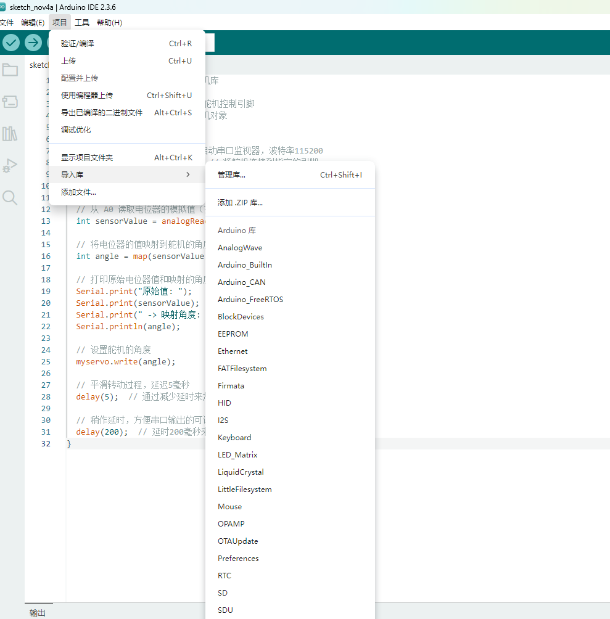Include the I2S library
Screen dimensions: 610x619
click(290, 420)
